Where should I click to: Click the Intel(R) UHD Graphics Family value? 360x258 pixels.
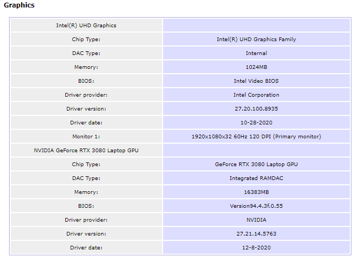pos(256,39)
